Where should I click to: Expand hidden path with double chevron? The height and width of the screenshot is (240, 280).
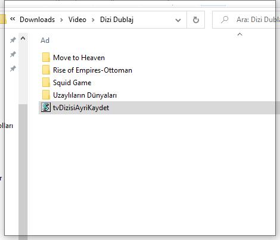pos(13,19)
